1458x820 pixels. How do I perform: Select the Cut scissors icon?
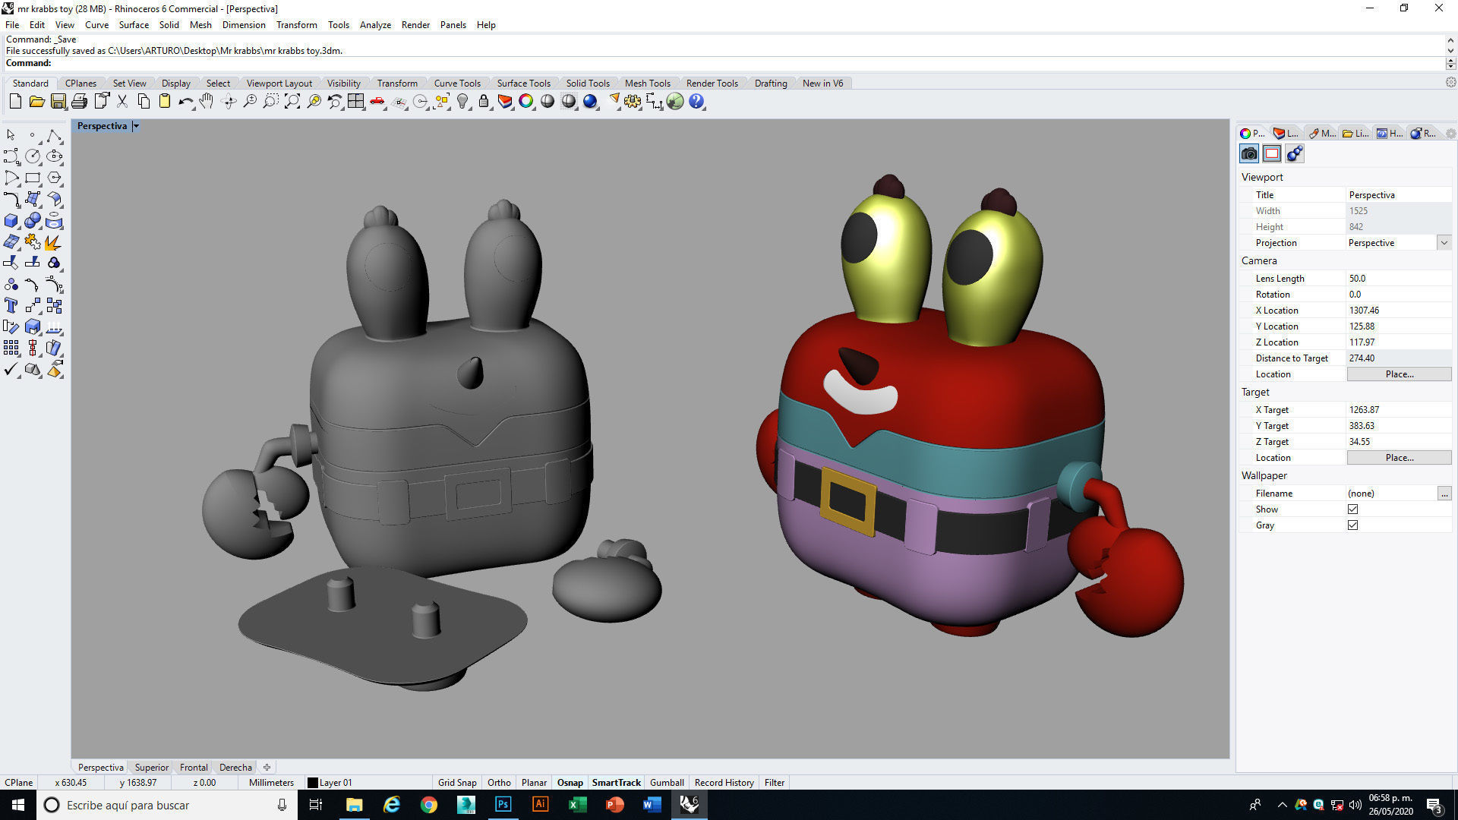121,101
